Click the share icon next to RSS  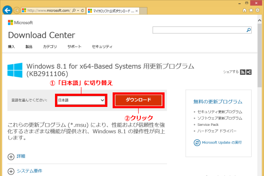tap(249, 72)
